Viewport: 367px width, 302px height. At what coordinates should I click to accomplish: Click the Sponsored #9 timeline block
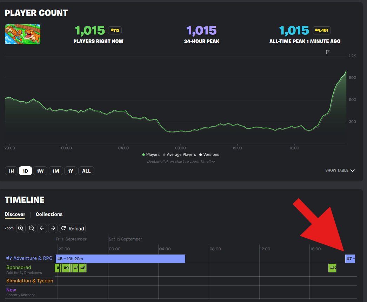click(x=66, y=268)
